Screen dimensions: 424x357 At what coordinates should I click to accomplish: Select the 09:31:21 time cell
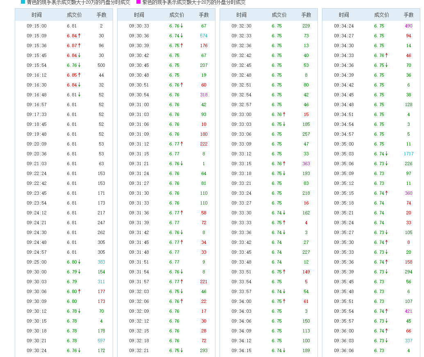139,164
